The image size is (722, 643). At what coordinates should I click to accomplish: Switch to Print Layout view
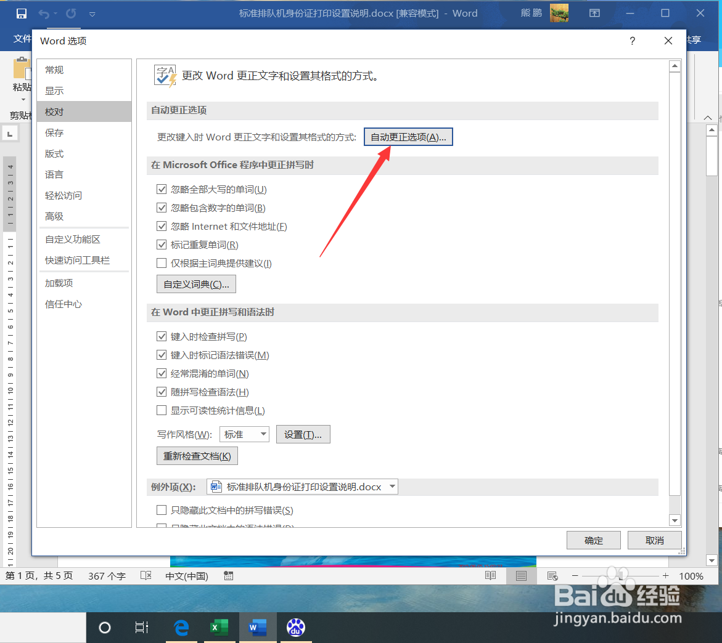pos(521,576)
